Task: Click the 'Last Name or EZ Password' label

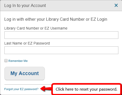Action: click(x=27, y=43)
